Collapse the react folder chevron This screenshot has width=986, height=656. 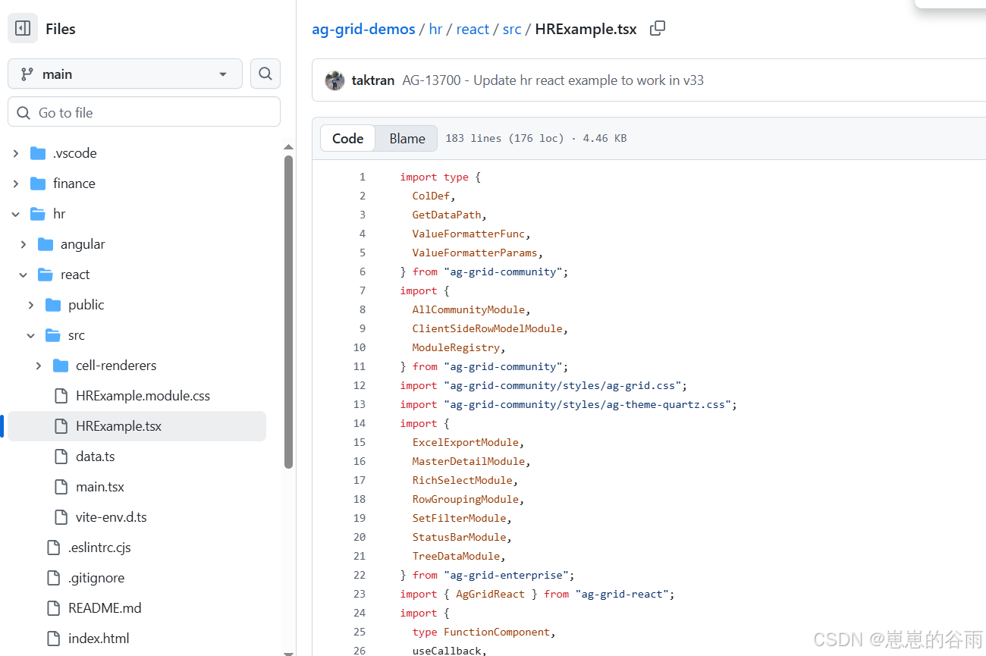coord(24,275)
